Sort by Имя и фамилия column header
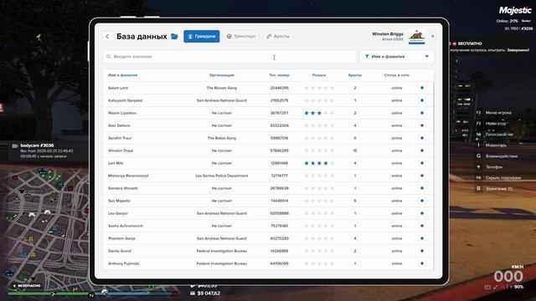Viewport: 536px width, 301px height. click(x=123, y=75)
